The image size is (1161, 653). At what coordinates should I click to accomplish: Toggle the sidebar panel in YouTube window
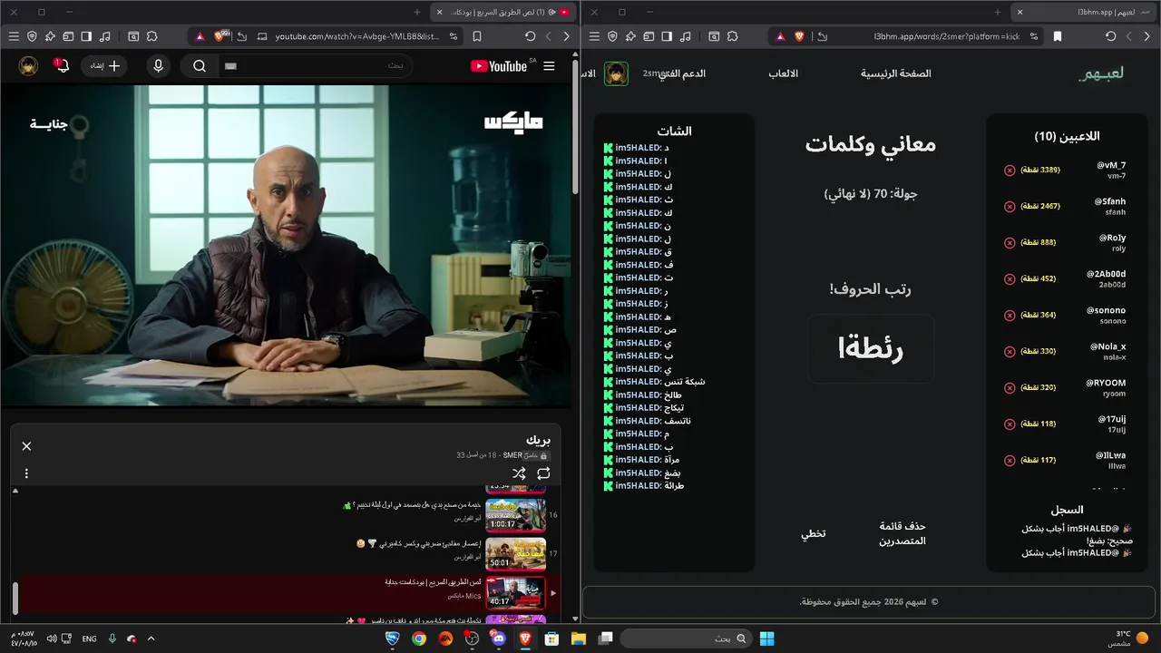[x=86, y=36]
